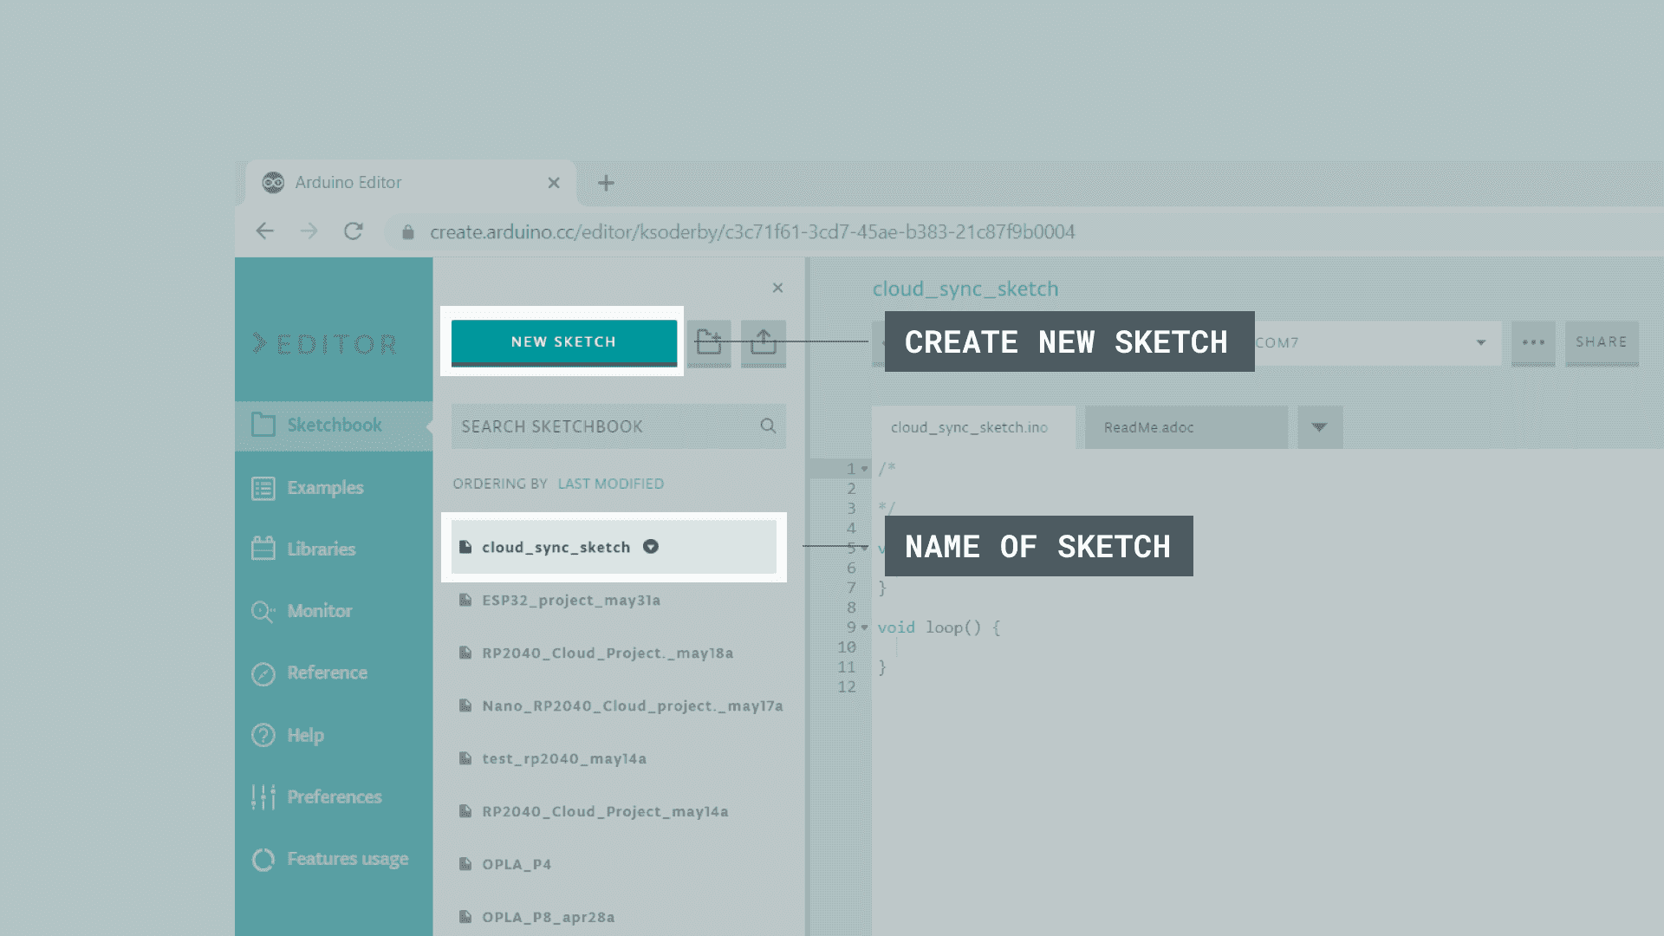Click the browser reload button
The height and width of the screenshot is (936, 1664).
[x=353, y=231]
